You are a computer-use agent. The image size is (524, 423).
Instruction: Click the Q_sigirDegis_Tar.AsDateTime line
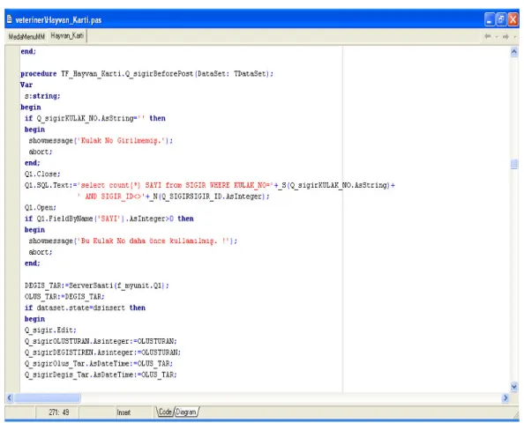pos(101,375)
